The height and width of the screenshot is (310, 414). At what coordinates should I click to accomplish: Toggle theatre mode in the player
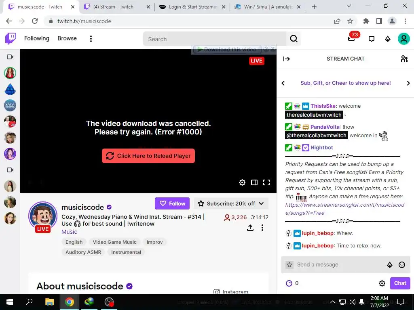[254, 182]
